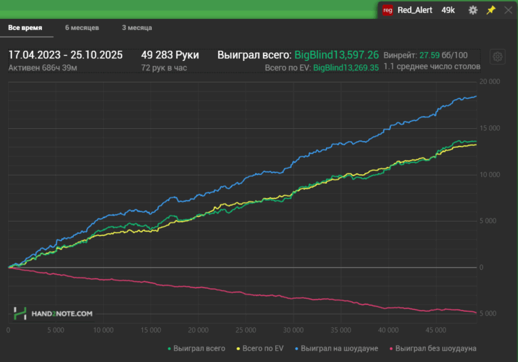Hide the 'Всего по EV' graph line
518x362 pixels.
[x=262, y=348]
